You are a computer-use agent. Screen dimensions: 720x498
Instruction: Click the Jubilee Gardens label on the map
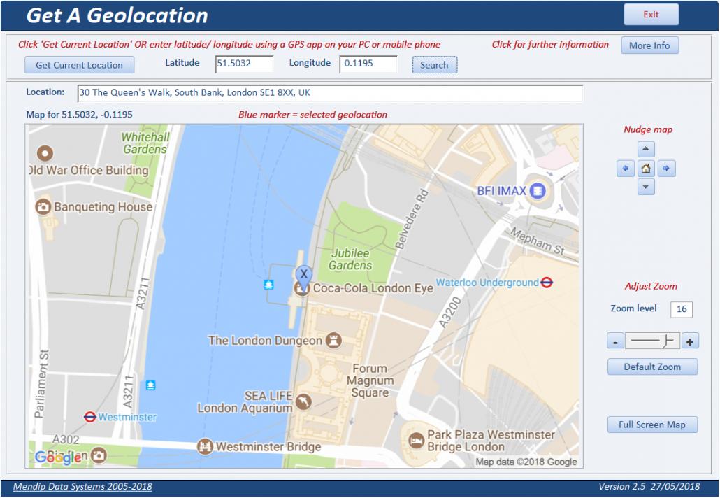[x=350, y=259]
